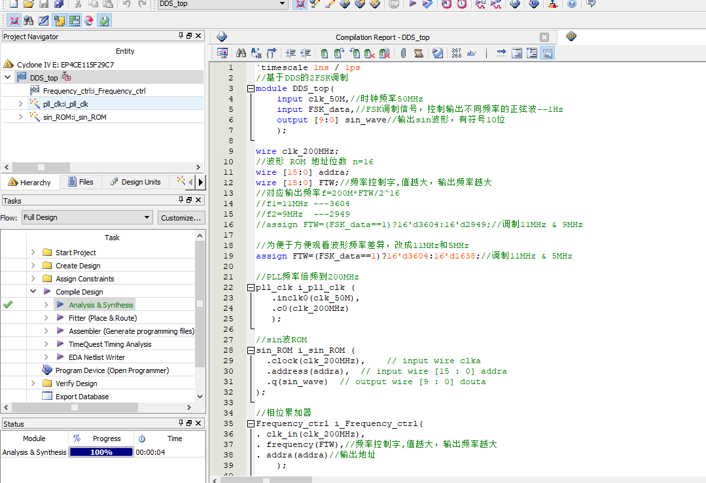
Task: Click the Replace A-to-B icon
Action: (256, 53)
